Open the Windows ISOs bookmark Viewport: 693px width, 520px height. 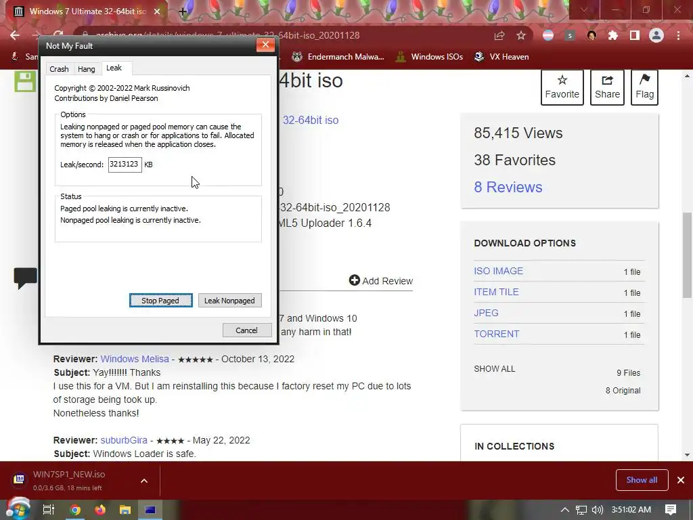point(429,57)
